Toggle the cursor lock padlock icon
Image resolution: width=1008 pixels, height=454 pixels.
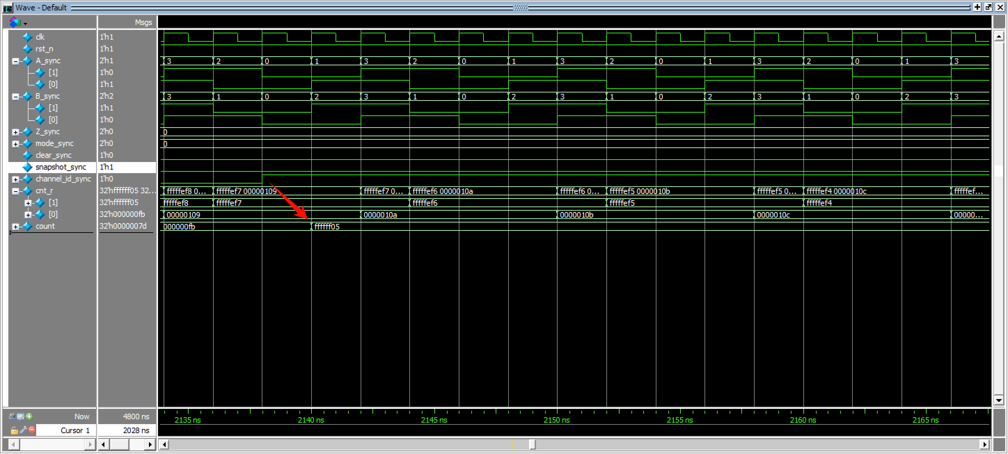(14, 431)
